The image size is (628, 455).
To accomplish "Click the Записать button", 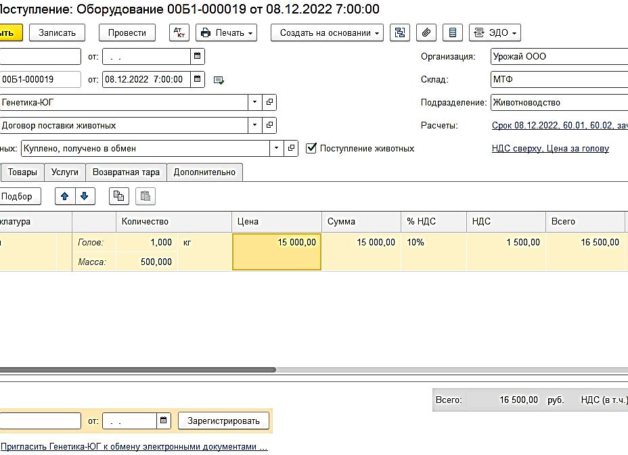I will [57, 33].
